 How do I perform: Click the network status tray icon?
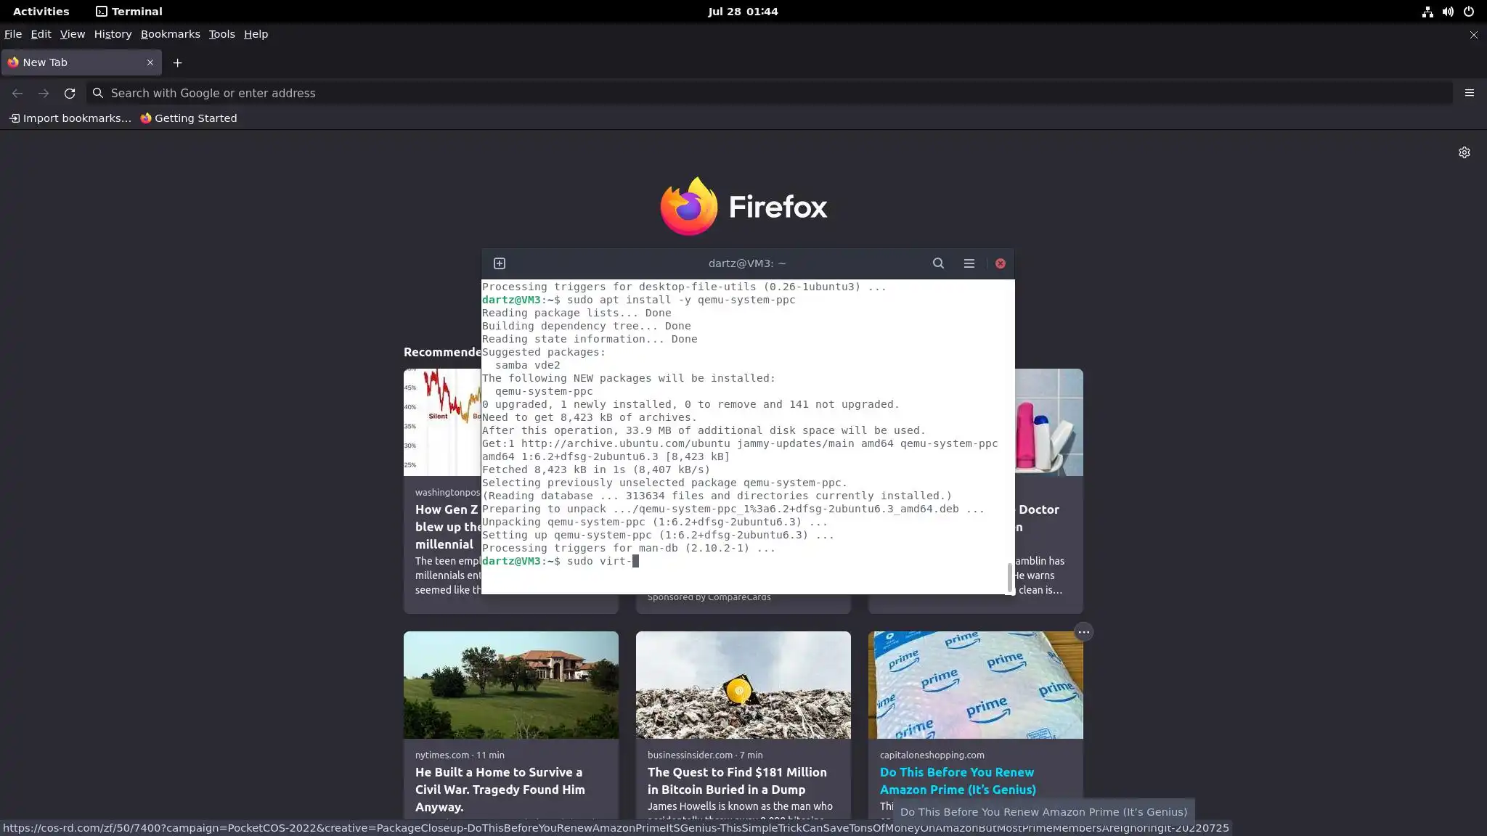click(1427, 12)
